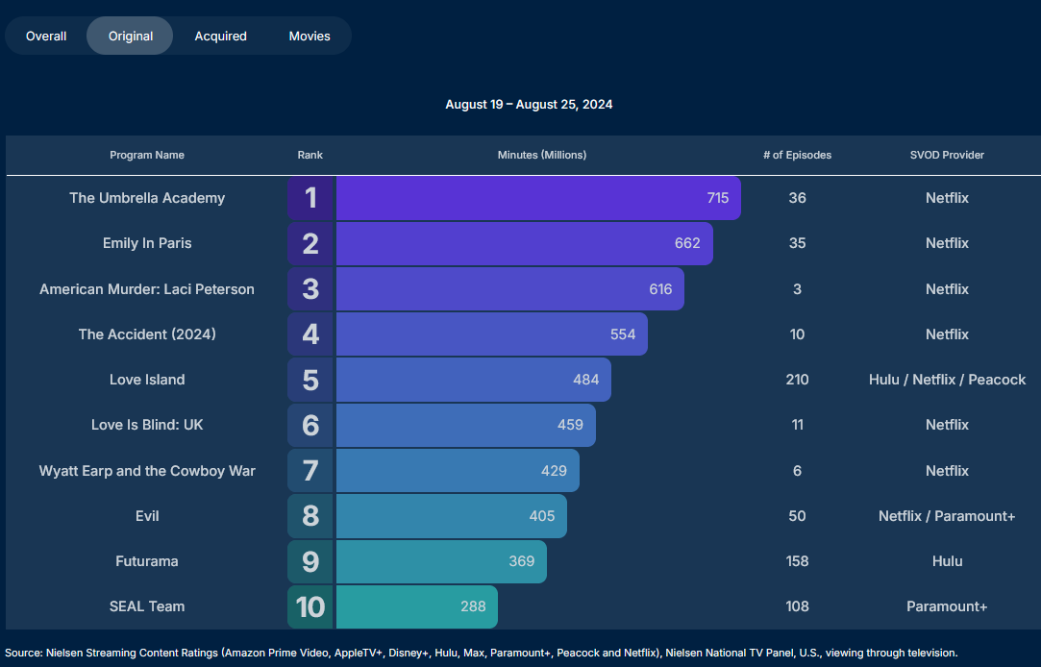
Task: Open the Acquired tab
Action: pyautogui.click(x=221, y=37)
